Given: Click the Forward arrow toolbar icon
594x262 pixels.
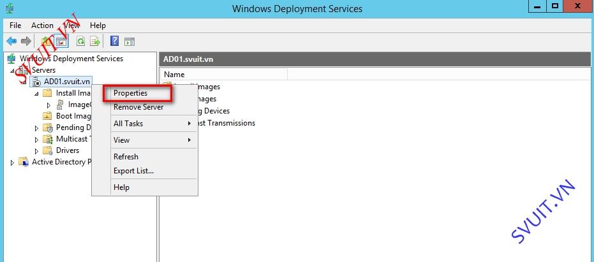Looking at the screenshot, I should (x=26, y=41).
